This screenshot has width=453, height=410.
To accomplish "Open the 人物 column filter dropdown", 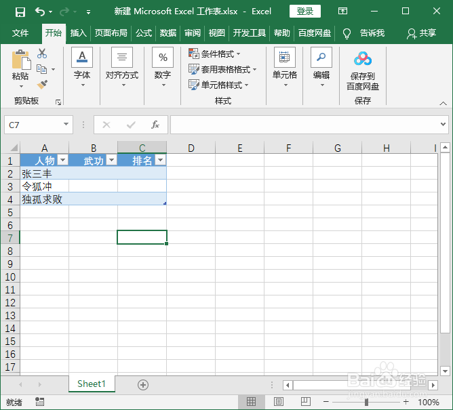I will [x=62, y=160].
